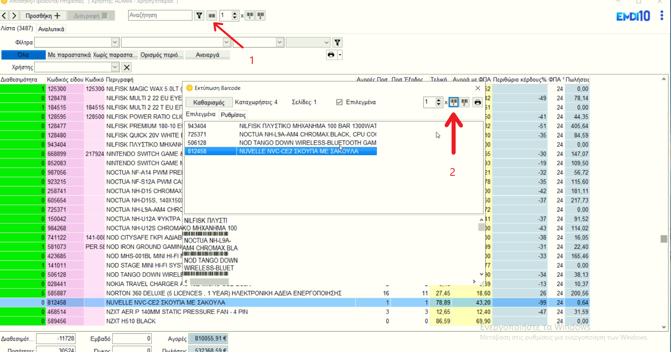
Task: Clear the Χρήστης field with the X button
Action: coord(127,67)
